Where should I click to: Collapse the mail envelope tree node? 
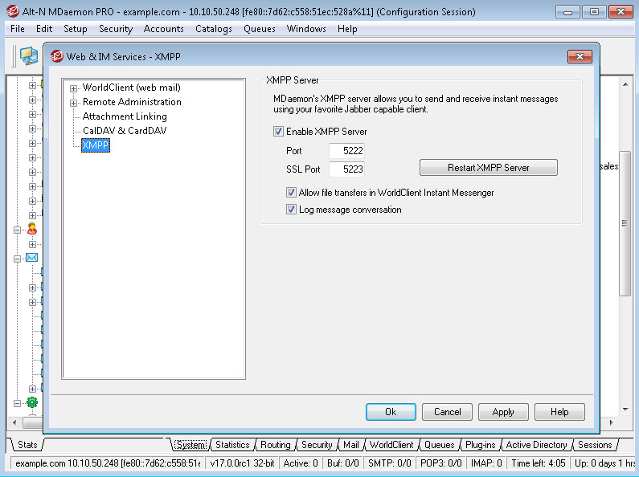coord(17,258)
